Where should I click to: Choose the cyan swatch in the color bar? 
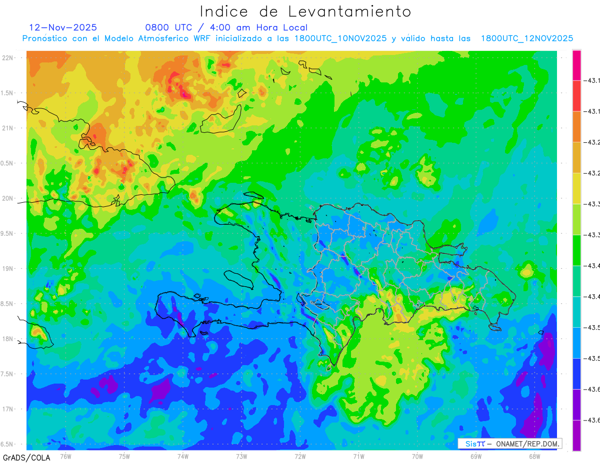point(576,312)
